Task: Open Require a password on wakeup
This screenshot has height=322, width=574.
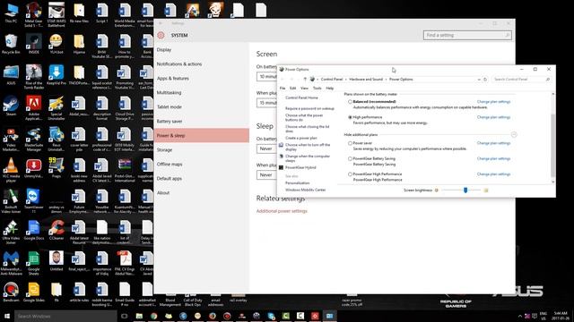Action: [309, 108]
